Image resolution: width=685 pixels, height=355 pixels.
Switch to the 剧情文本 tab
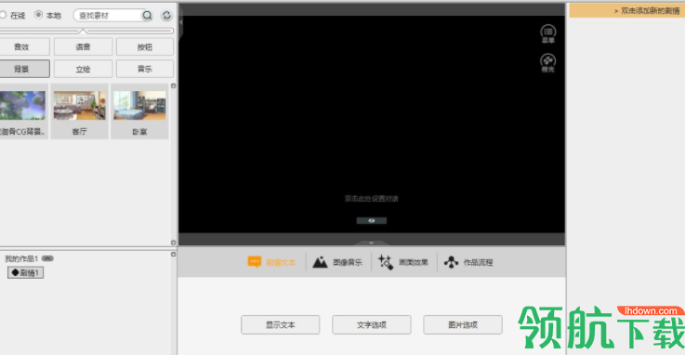[x=271, y=262]
